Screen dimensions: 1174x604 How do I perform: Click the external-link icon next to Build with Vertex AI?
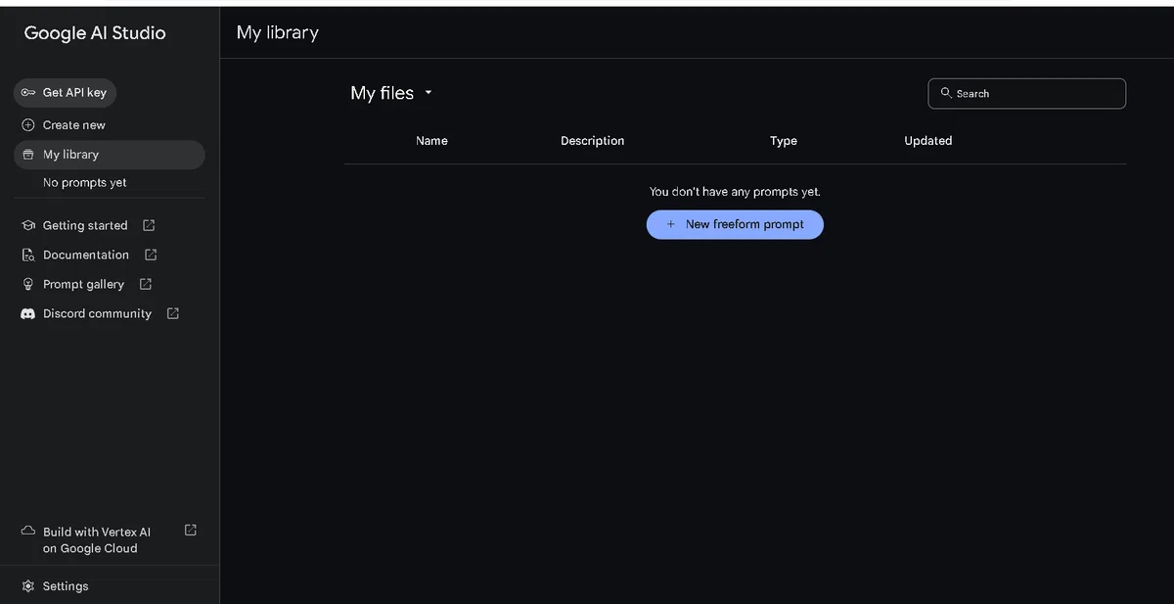click(x=191, y=530)
